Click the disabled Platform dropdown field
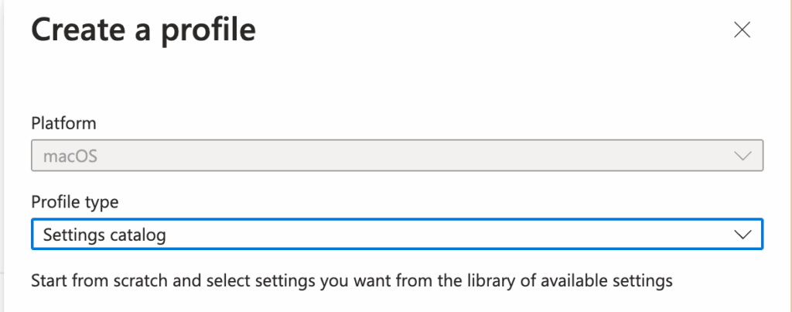 tap(397, 156)
